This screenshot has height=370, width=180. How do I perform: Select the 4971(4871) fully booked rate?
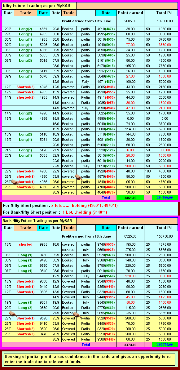point(106,81)
